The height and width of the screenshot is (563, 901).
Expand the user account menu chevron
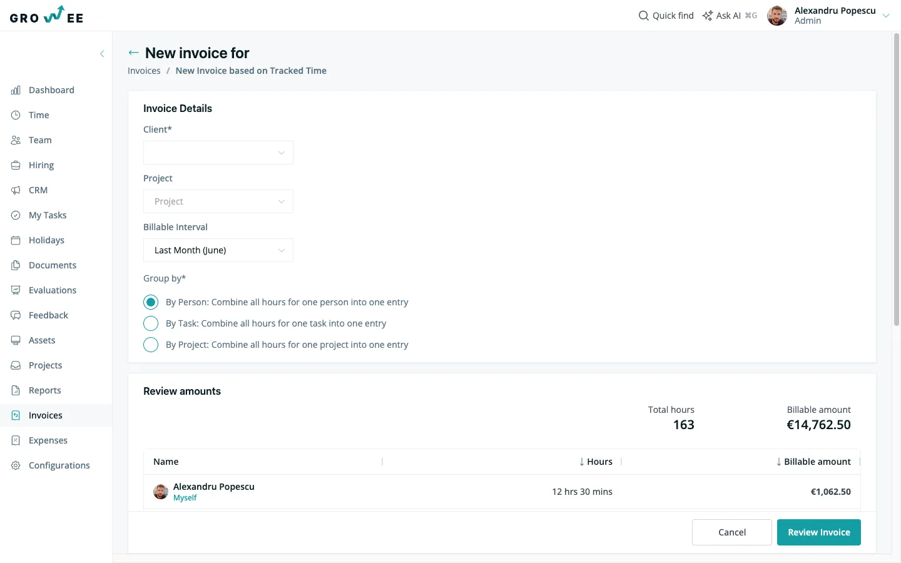click(x=886, y=16)
